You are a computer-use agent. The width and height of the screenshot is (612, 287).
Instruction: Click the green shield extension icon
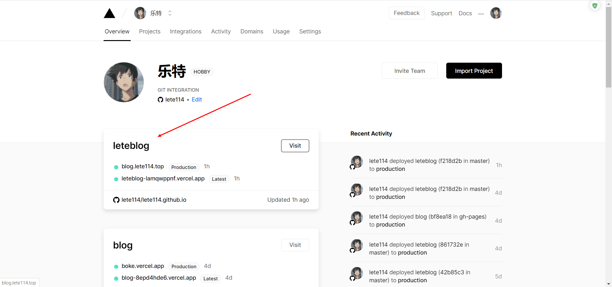tap(595, 6)
